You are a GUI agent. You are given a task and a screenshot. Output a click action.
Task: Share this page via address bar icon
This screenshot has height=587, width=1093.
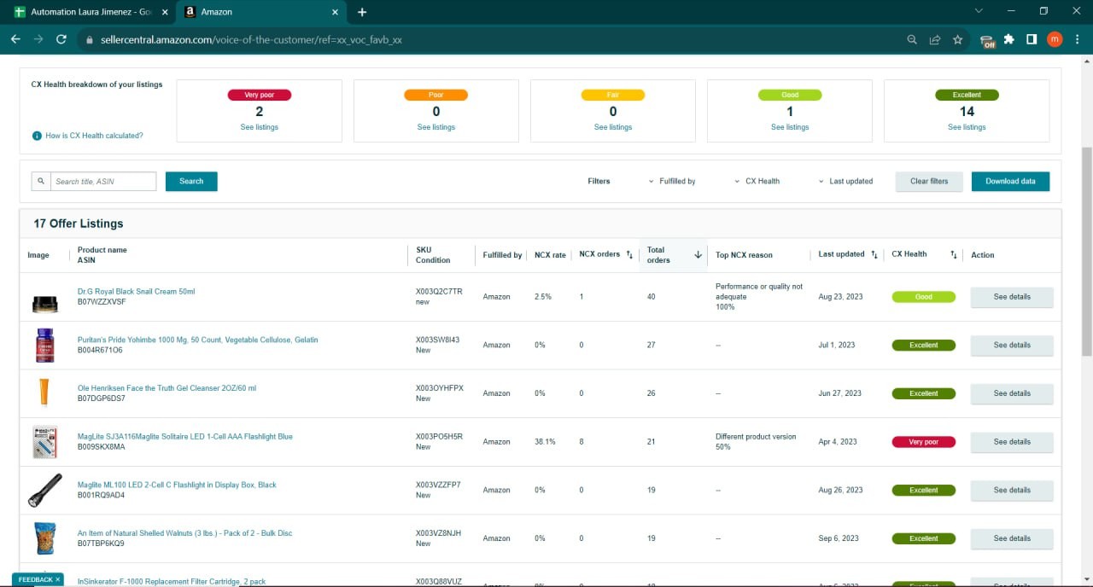pos(935,39)
